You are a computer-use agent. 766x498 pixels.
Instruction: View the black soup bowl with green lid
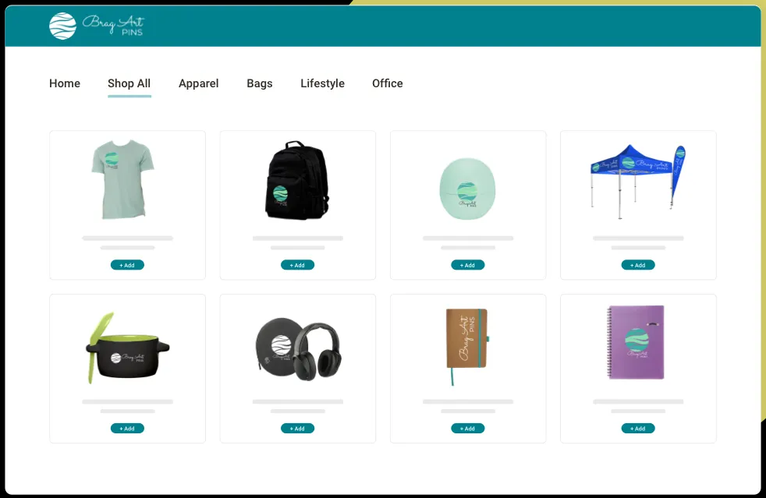(127, 348)
